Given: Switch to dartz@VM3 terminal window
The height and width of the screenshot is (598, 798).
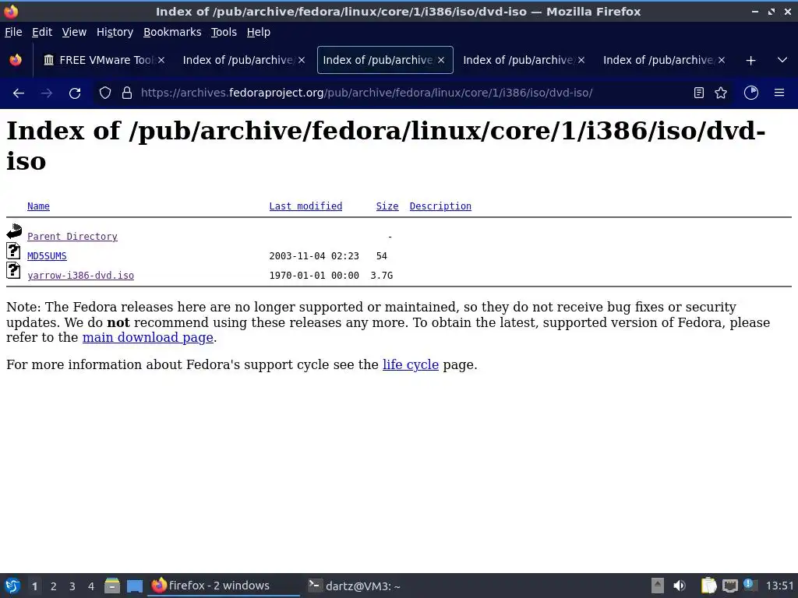Looking at the screenshot, I should (355, 586).
